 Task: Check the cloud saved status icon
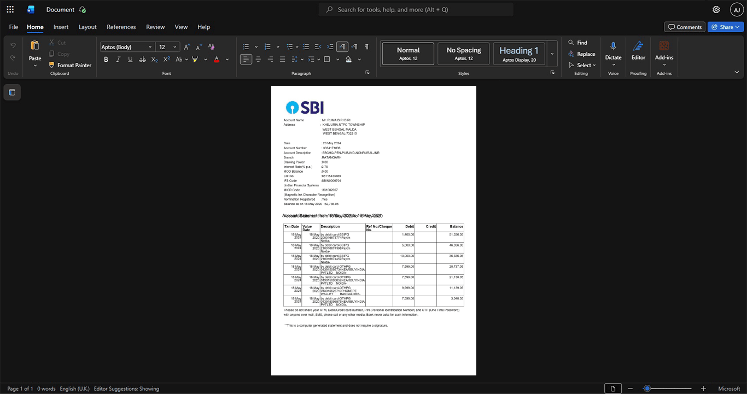click(83, 9)
